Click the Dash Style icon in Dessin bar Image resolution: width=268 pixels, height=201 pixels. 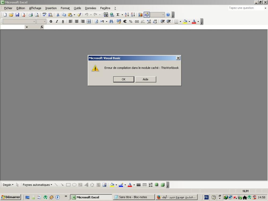145,185
